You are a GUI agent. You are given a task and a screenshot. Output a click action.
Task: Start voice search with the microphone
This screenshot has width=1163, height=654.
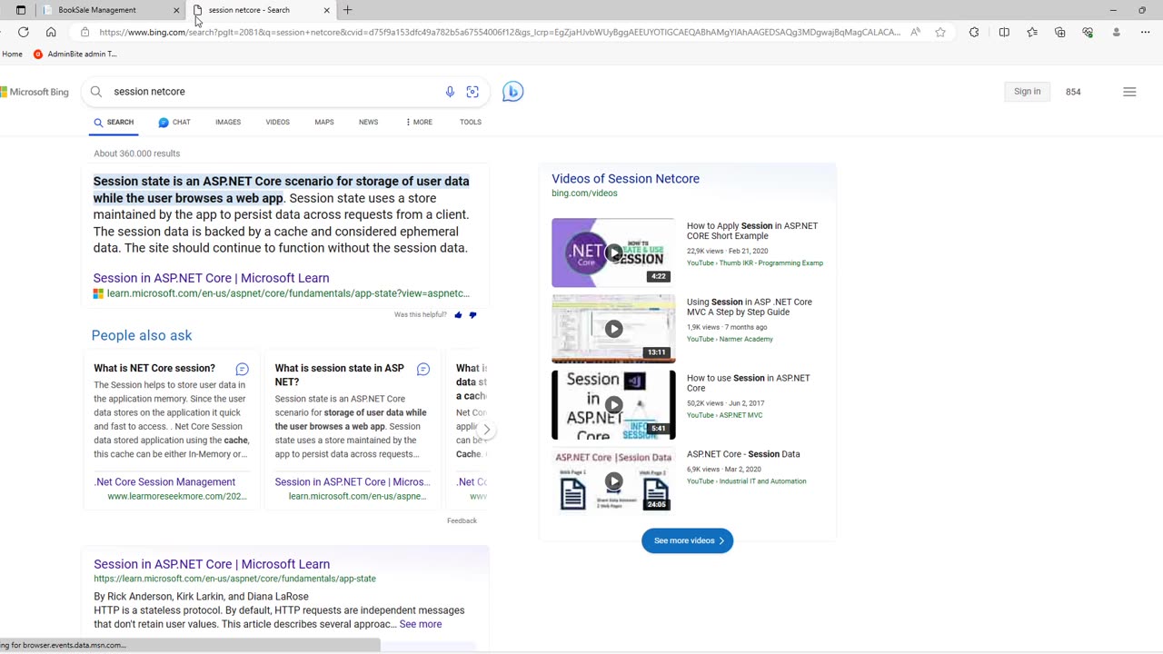(450, 92)
